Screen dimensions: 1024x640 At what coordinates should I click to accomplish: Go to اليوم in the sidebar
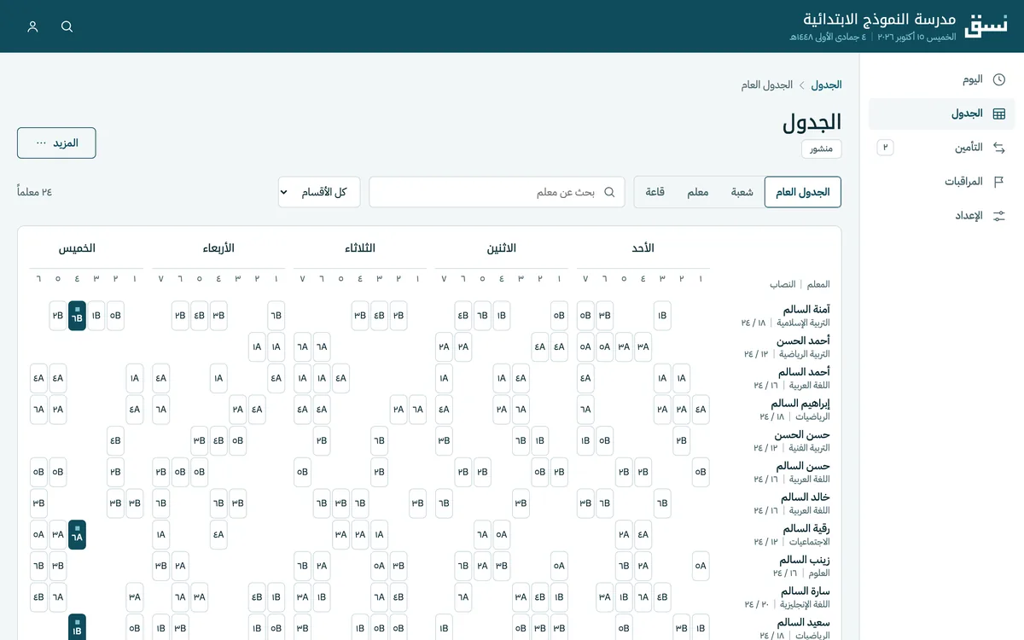click(942, 79)
